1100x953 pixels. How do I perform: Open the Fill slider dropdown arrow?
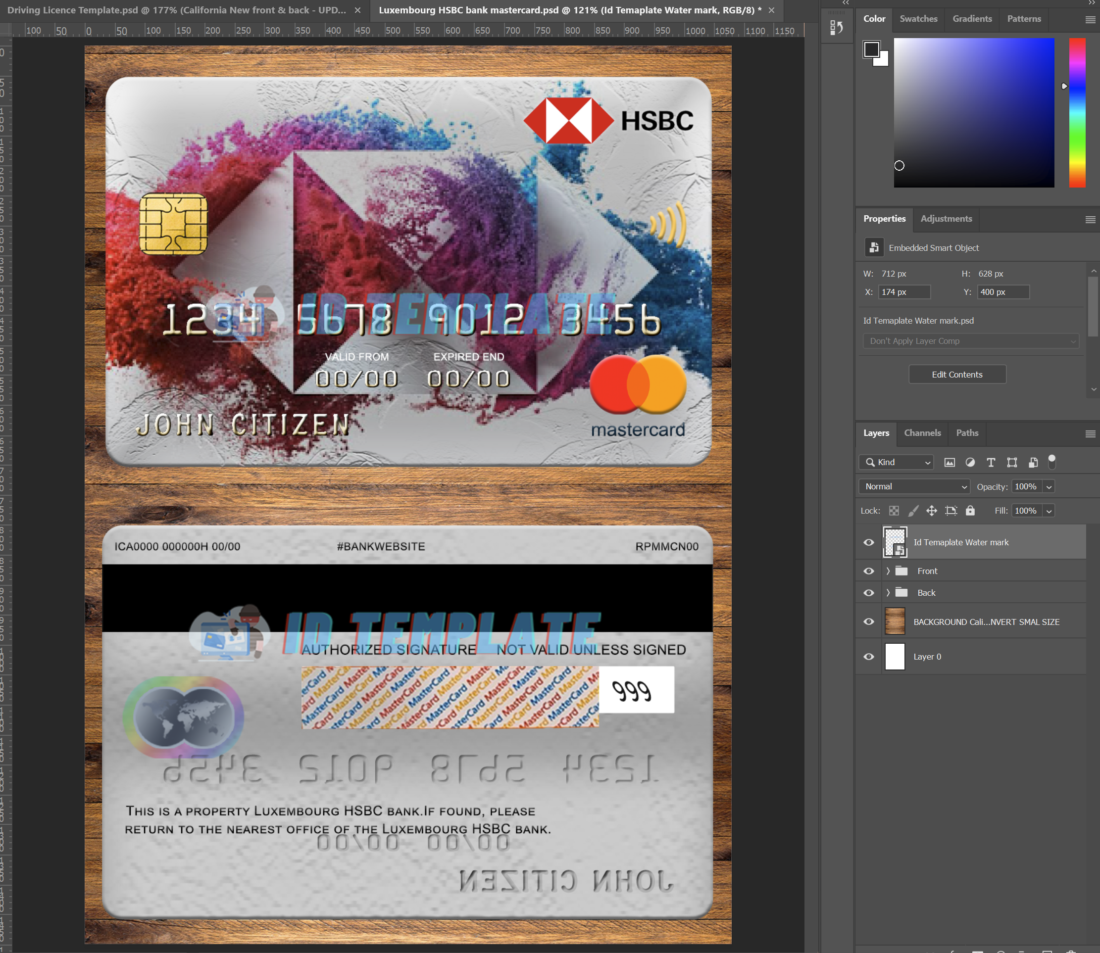point(1049,511)
